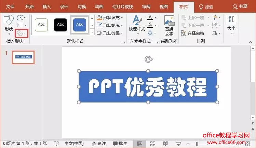The height and width of the screenshot is (148, 256).
Task: Click 替换文字 alt text button
Action: click(169, 26)
